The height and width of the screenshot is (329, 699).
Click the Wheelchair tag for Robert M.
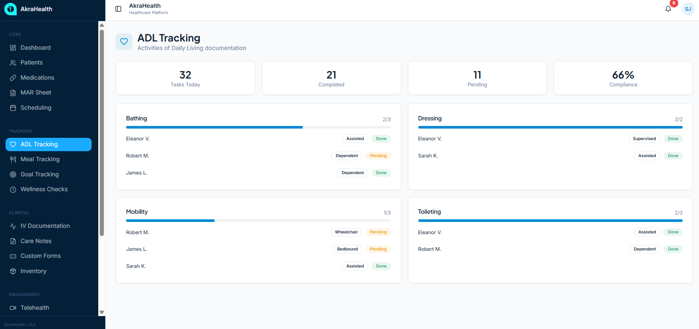point(346,232)
